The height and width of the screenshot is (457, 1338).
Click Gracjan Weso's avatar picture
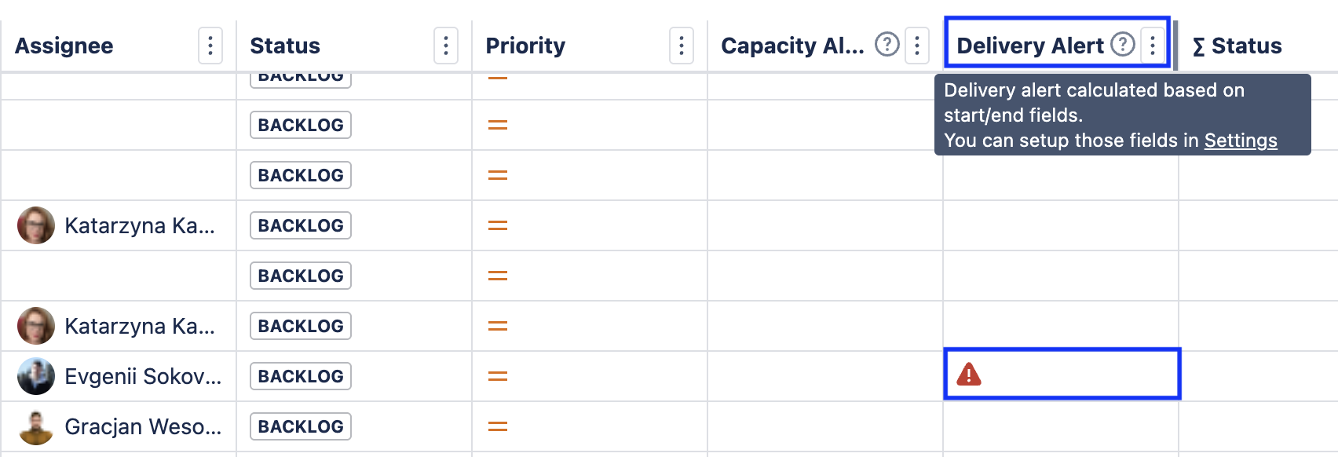click(x=36, y=426)
